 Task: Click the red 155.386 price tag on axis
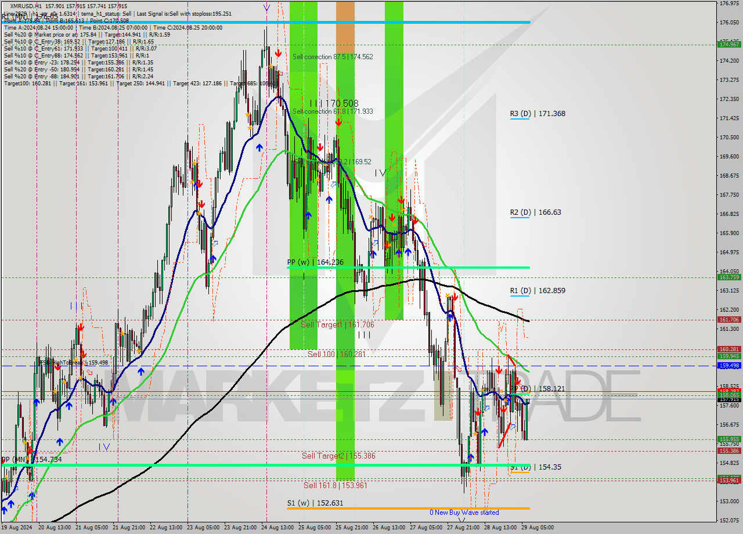click(729, 451)
